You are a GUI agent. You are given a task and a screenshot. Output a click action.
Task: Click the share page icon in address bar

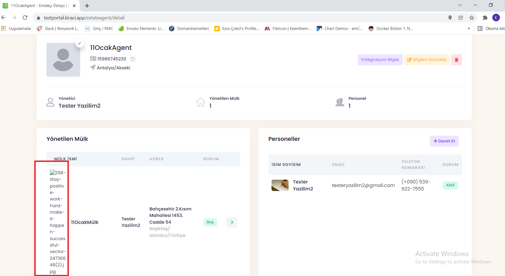pyautogui.click(x=461, y=18)
